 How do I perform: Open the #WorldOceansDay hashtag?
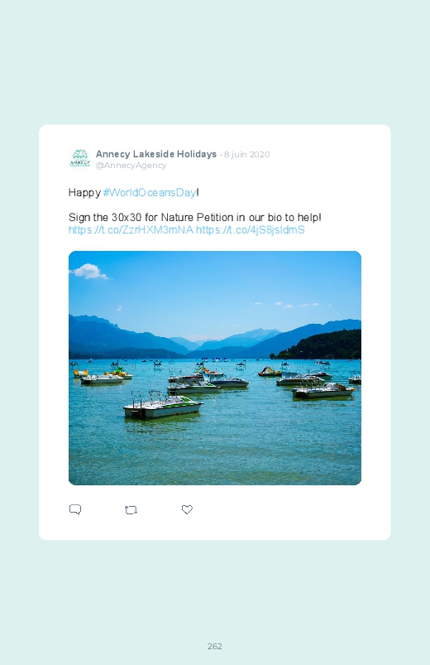click(150, 193)
